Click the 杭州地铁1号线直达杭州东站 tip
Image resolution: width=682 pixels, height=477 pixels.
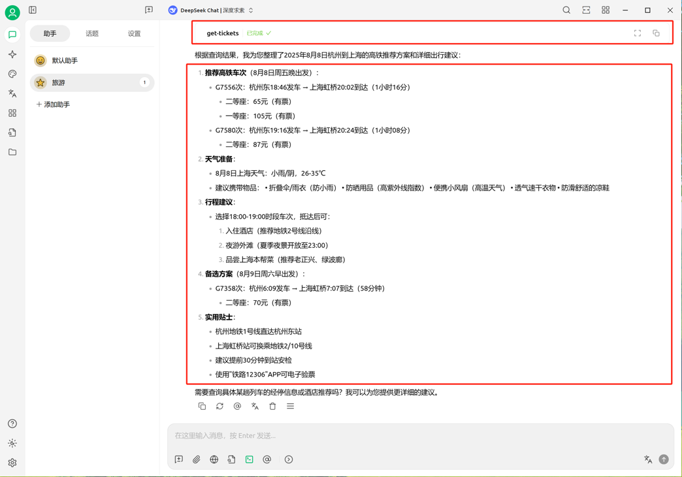pos(258,331)
